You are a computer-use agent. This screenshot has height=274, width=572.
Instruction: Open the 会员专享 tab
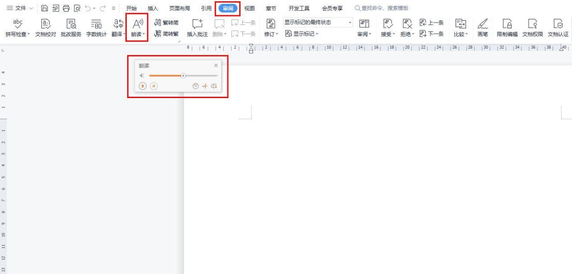coord(332,8)
